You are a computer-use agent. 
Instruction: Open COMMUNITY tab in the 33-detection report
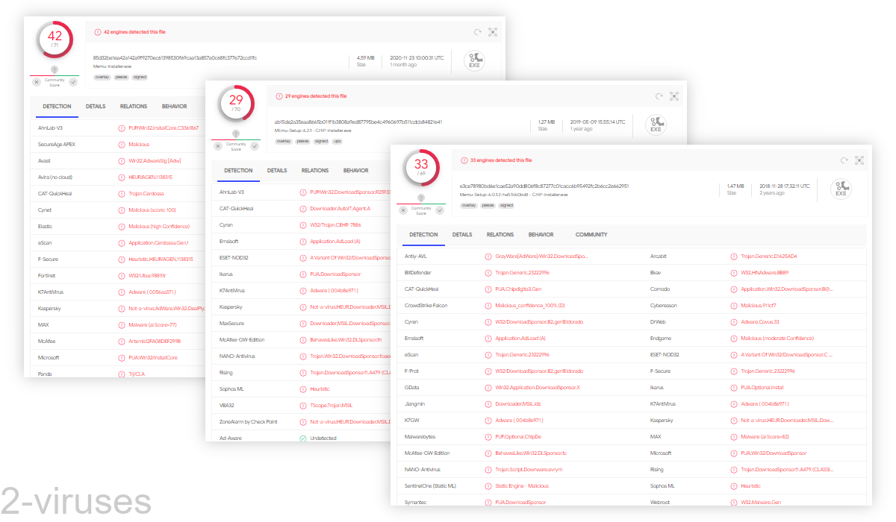[x=591, y=235]
